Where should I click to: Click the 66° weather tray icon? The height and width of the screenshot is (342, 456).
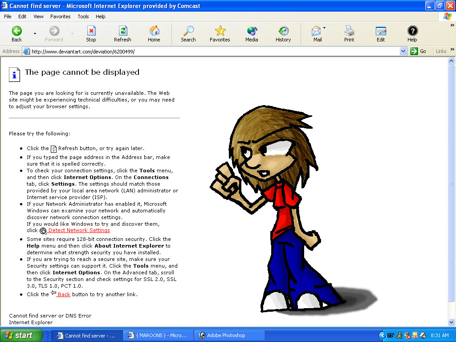[x=391, y=336]
